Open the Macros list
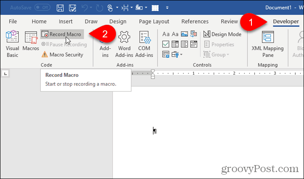Viewport: 304px width, 179px height. click(31, 41)
